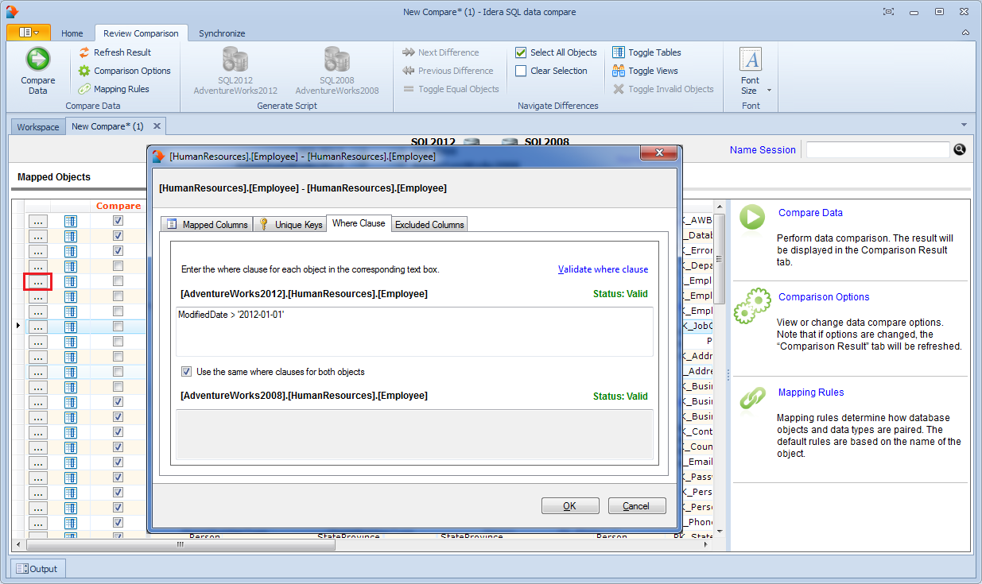
Task: Generate script for SQL2008 AdventureWorks2008
Action: pyautogui.click(x=337, y=70)
